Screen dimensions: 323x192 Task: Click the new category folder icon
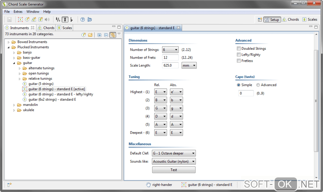pyautogui.click(x=90, y=35)
